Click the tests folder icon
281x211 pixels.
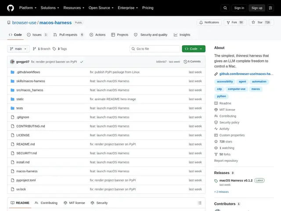pos(12,108)
